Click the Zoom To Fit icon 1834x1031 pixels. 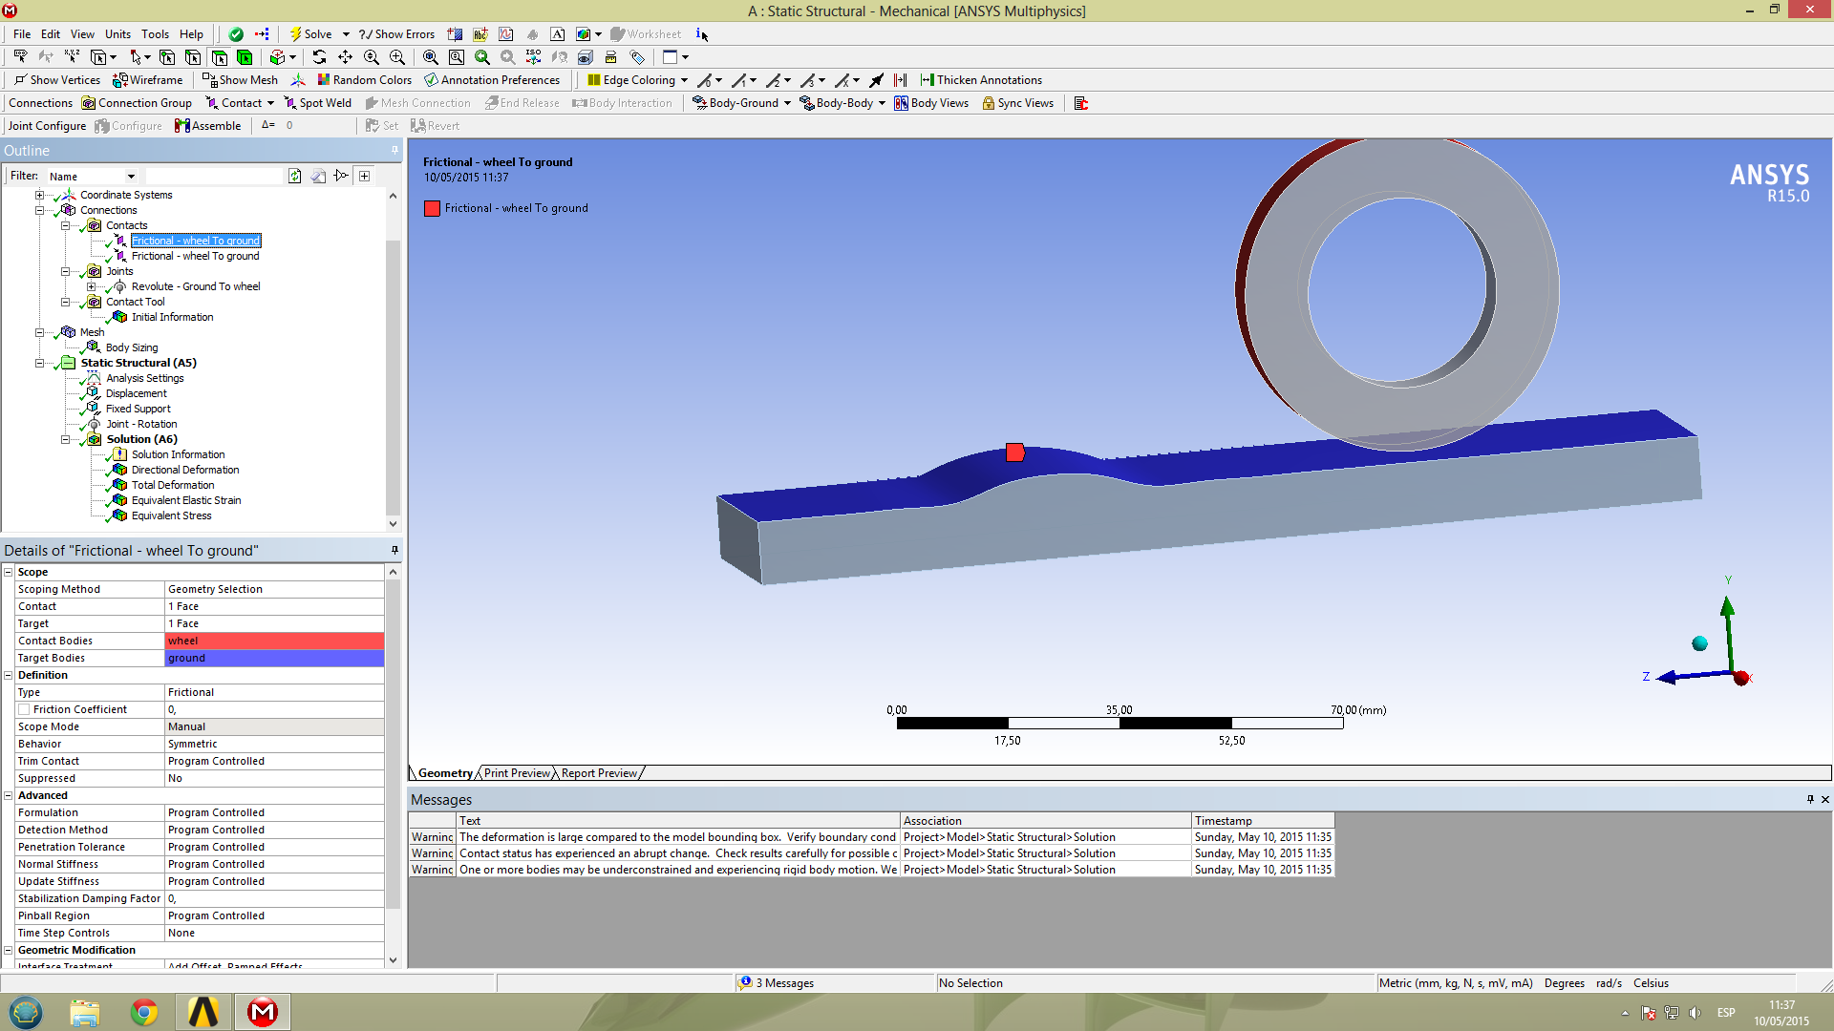431,57
